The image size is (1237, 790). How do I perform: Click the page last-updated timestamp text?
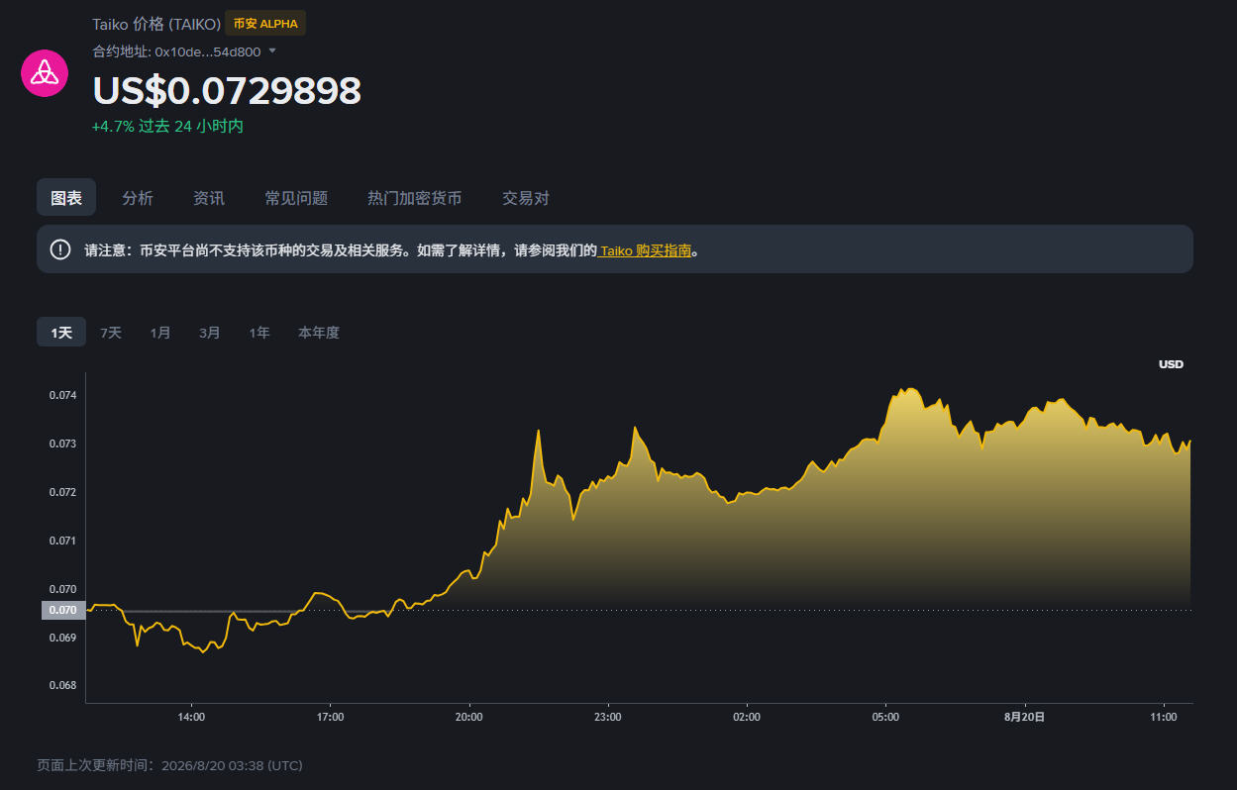coord(169,765)
